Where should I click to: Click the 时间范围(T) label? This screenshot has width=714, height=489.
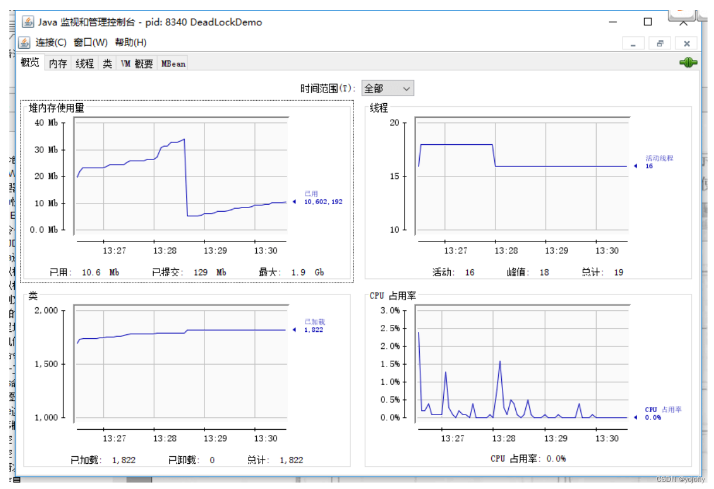click(328, 89)
